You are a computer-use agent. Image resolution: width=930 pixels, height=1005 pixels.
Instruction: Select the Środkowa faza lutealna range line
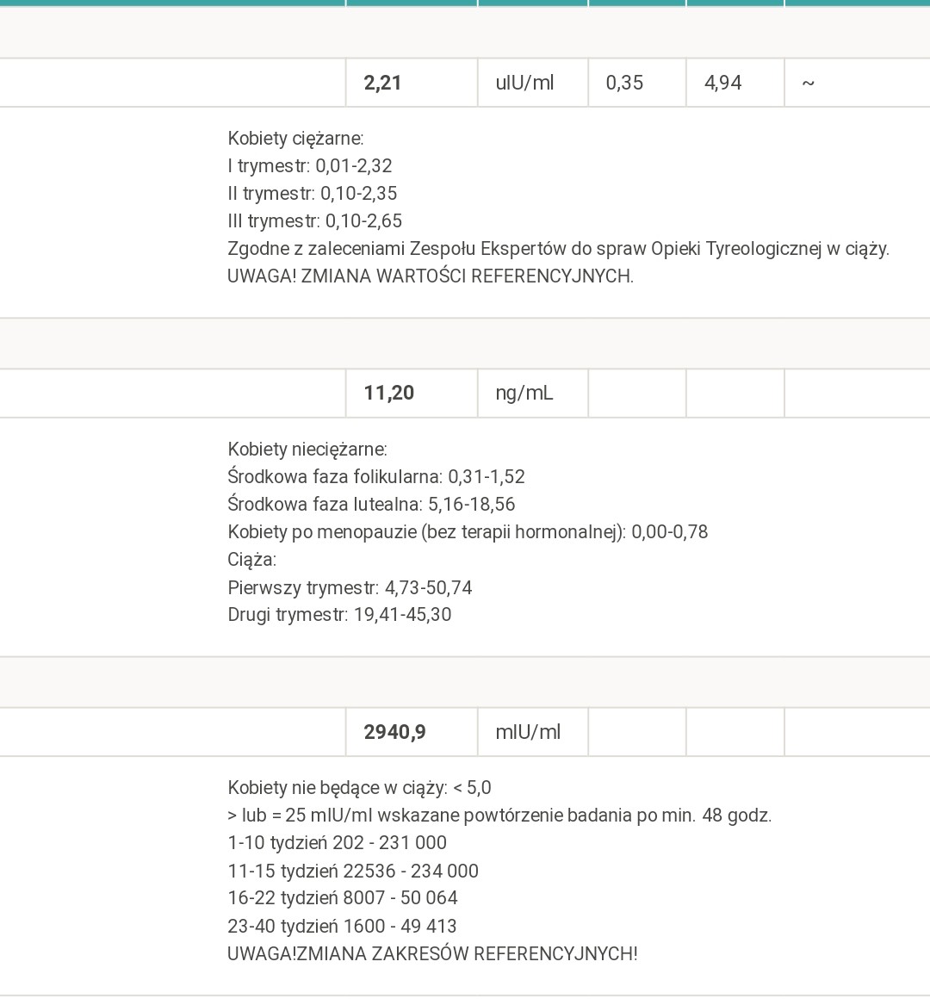371,505
